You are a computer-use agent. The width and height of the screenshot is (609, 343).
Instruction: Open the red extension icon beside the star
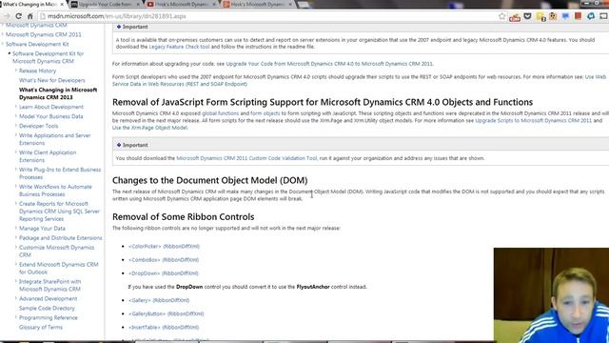515,17
